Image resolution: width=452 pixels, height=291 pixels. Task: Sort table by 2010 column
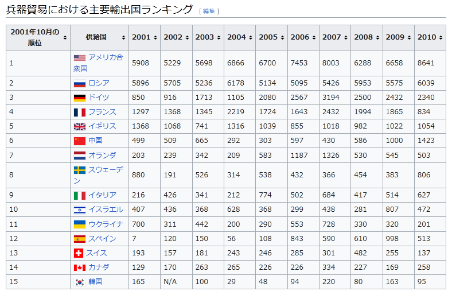pyautogui.click(x=430, y=37)
